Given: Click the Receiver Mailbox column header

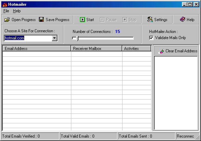Looking at the screenshot, I should point(96,49).
